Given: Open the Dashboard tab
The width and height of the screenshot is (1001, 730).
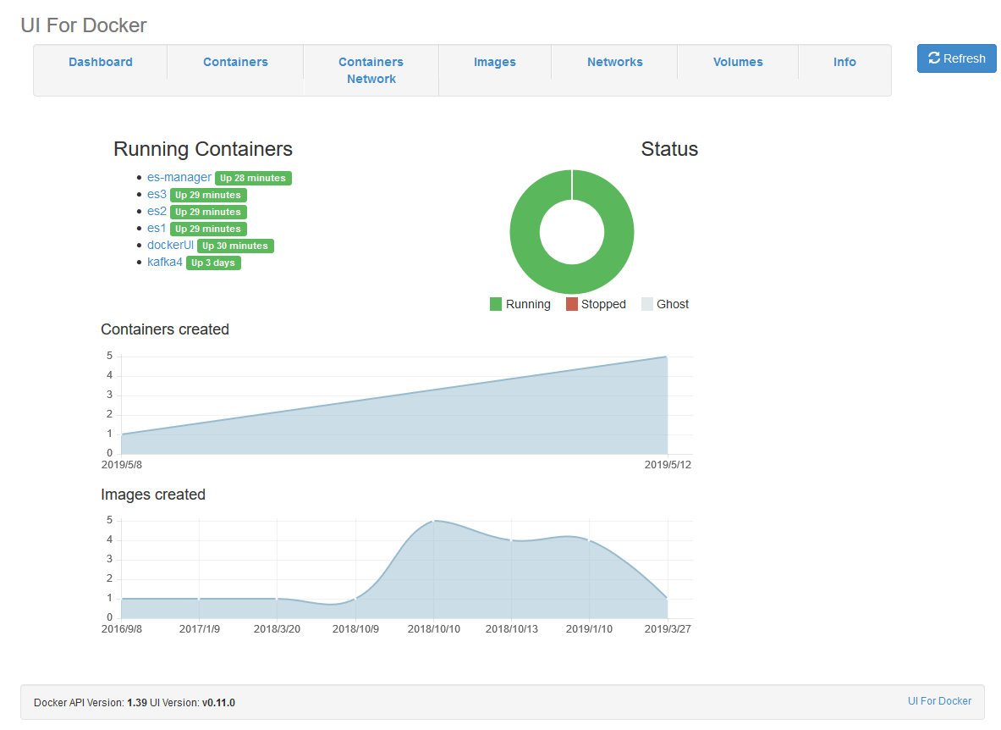Looking at the screenshot, I should (100, 62).
